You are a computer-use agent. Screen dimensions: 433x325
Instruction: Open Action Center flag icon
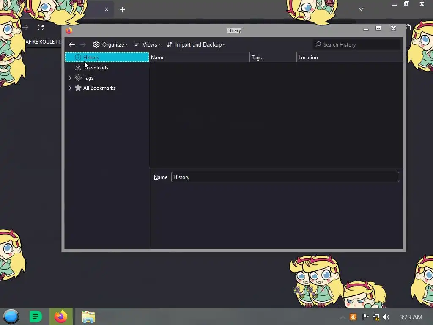[x=365, y=317]
